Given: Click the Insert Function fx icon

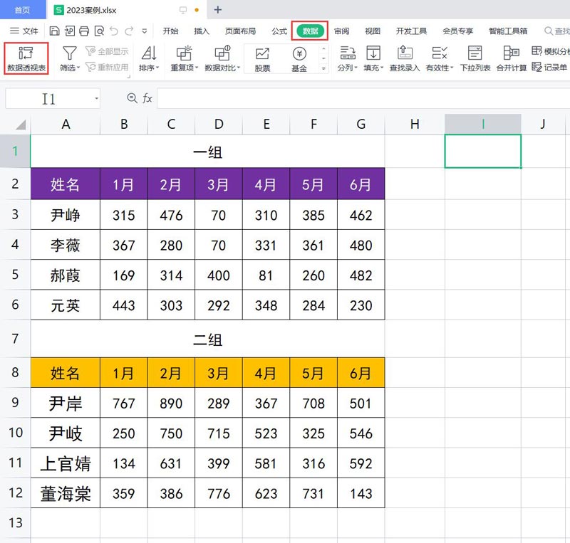Looking at the screenshot, I should [x=147, y=98].
